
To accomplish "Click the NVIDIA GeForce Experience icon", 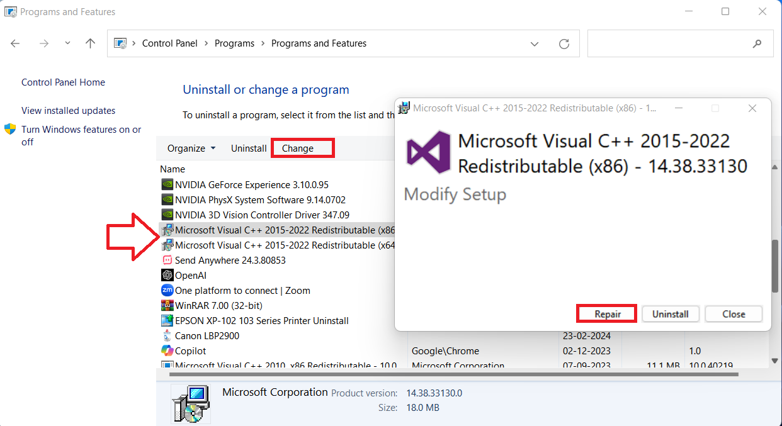I will click(x=167, y=184).
